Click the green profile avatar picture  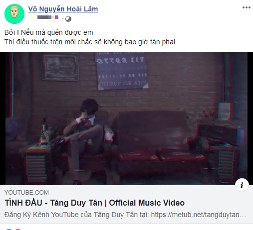(14, 14)
